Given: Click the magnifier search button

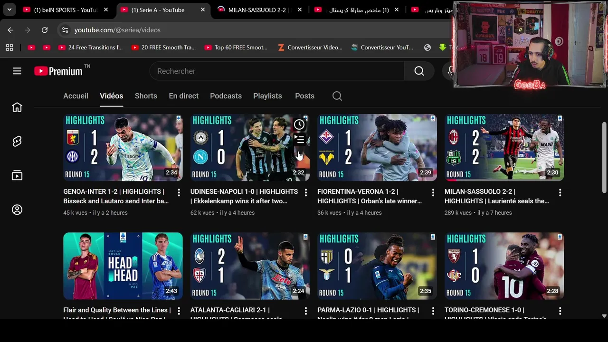Looking at the screenshot, I should (419, 71).
